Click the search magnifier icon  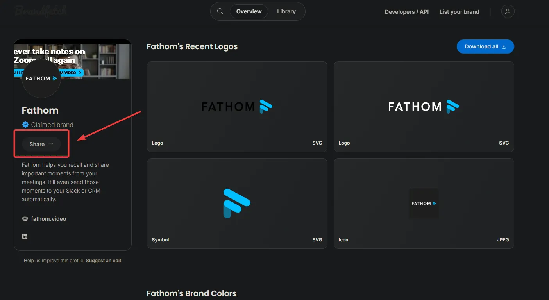[x=220, y=11]
